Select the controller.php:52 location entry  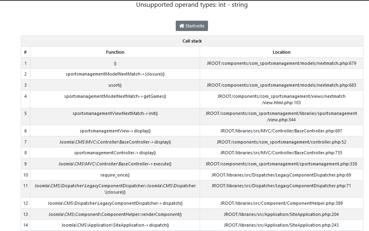pos(282,142)
